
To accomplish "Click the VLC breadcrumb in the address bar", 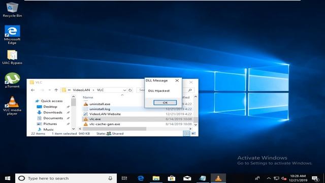I will click(x=100, y=90).
